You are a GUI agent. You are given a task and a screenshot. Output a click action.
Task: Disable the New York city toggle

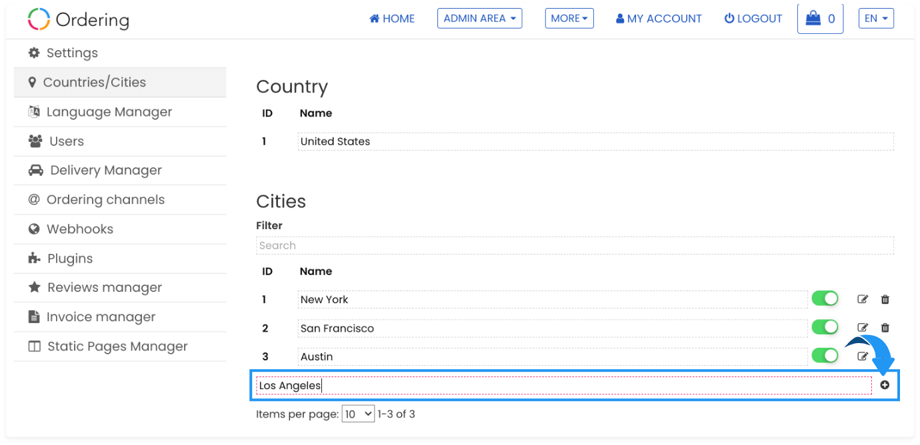825,299
